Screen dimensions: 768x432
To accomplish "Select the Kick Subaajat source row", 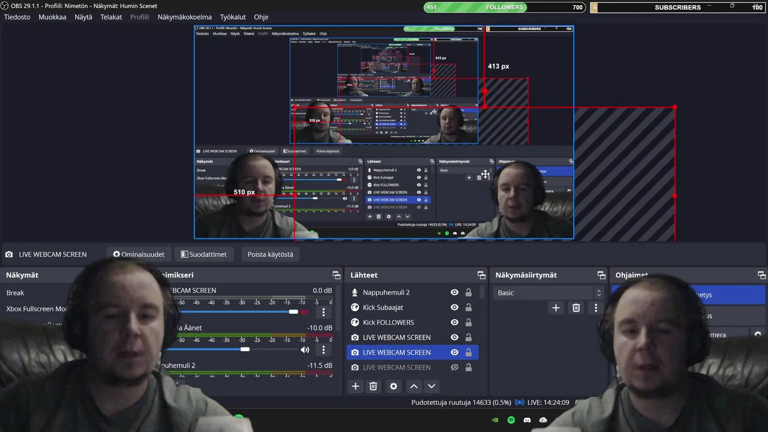I will (x=412, y=307).
